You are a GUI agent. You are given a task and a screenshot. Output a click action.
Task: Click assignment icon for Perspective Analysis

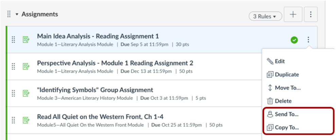coord(26,66)
